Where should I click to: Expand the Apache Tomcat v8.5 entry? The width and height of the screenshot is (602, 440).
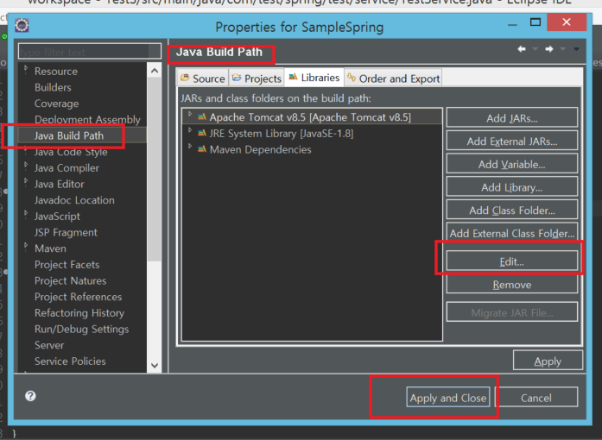[190, 115]
